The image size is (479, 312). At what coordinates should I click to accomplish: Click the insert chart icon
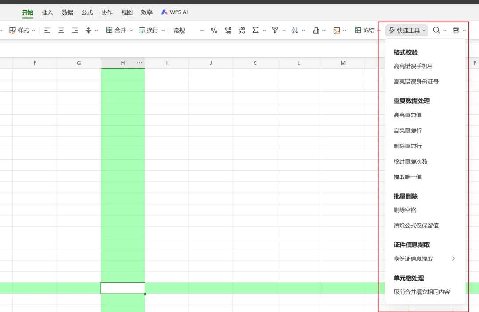click(316, 30)
